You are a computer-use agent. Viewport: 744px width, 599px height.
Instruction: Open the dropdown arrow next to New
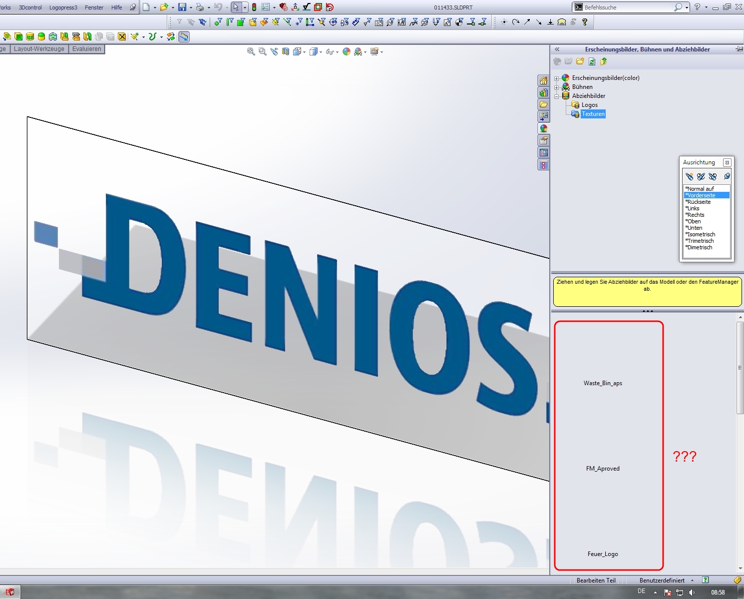click(154, 7)
